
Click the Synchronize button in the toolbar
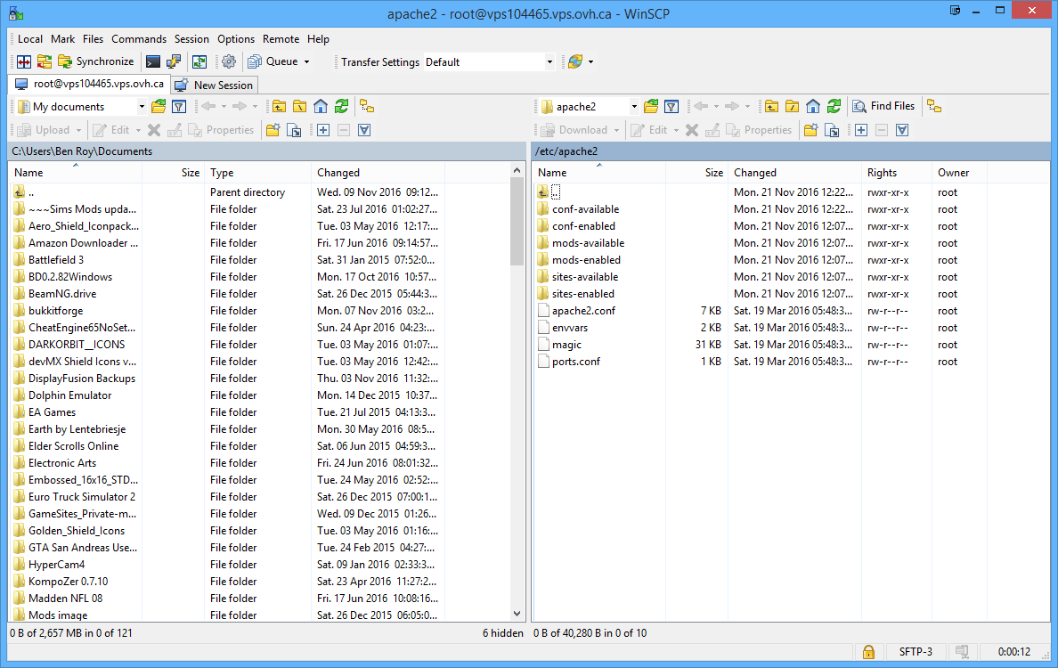pos(96,61)
